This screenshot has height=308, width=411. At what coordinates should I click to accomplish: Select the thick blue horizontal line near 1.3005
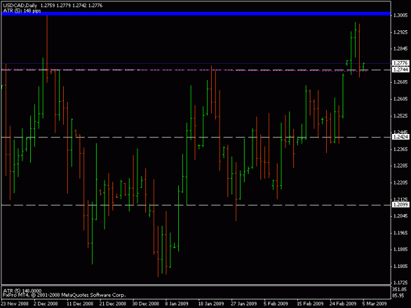pyautogui.click(x=196, y=14)
